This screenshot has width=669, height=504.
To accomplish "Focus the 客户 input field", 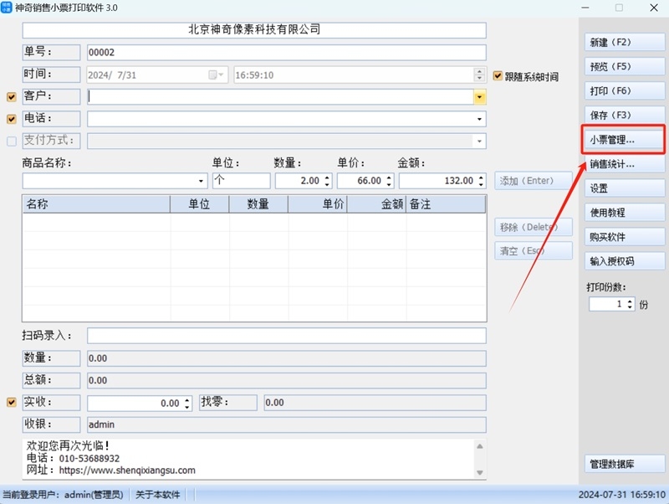I will [x=280, y=97].
